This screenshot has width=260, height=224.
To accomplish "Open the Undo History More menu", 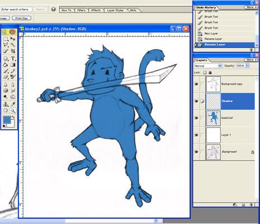I will pos(251,7).
